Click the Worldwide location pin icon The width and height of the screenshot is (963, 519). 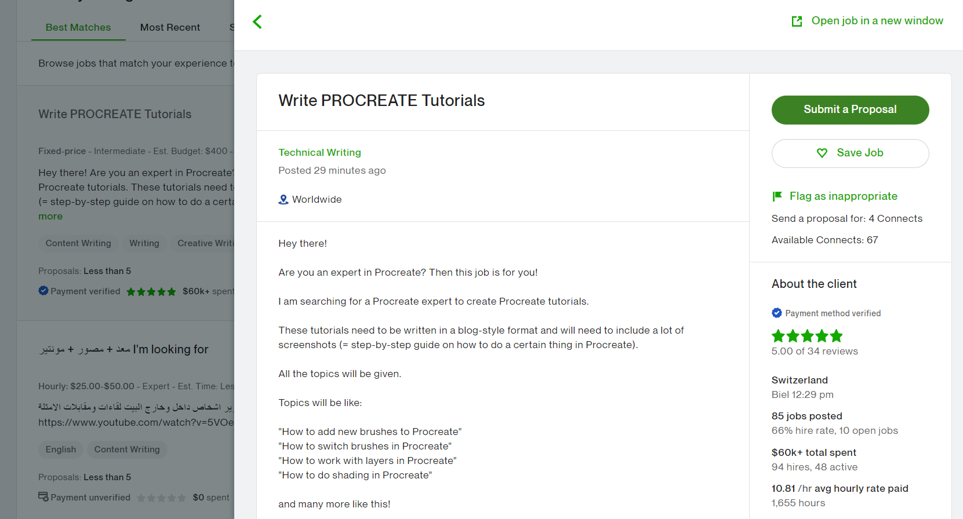pyautogui.click(x=284, y=199)
